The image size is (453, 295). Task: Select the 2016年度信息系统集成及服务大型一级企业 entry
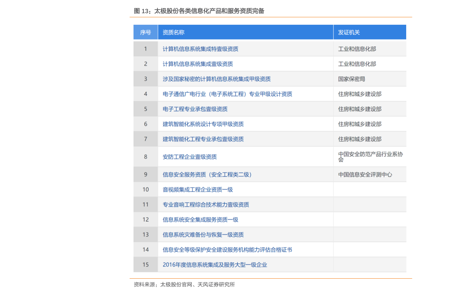point(215,265)
